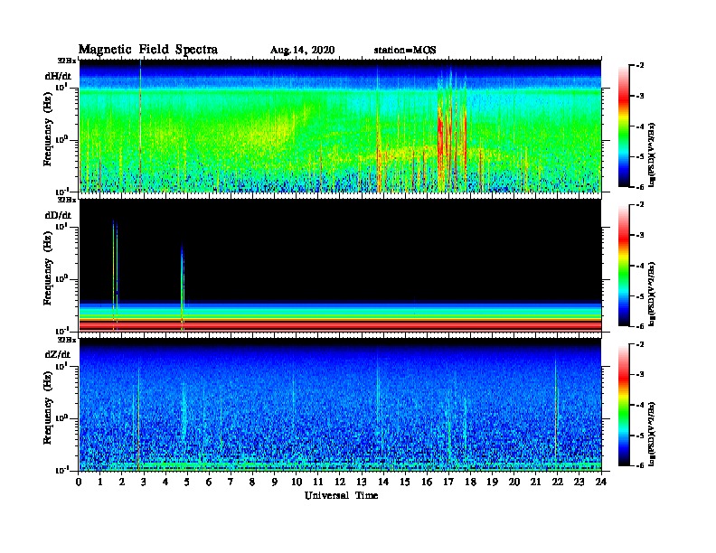This screenshot has width=716, height=553.
Task: Click the 10¹ frequency tick of the dD/dt panel
Action: [61, 226]
